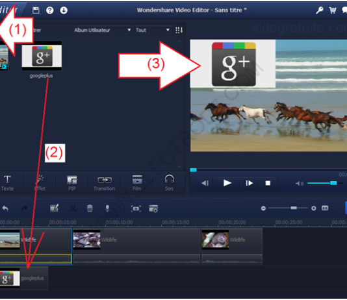Click the 00:00:25:00 timeline ruler mark
The image size is (347, 300).
pyautogui.click(x=289, y=222)
